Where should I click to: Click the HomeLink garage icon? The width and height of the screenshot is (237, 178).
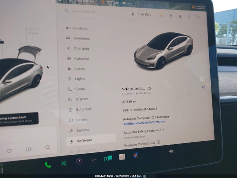click(171, 16)
